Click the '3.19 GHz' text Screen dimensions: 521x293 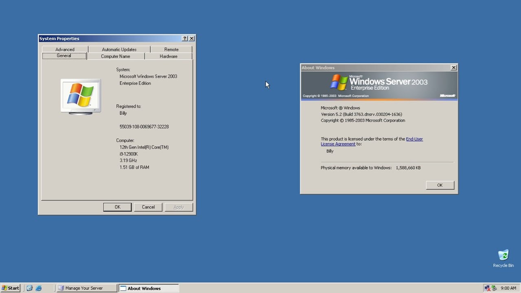click(128, 160)
